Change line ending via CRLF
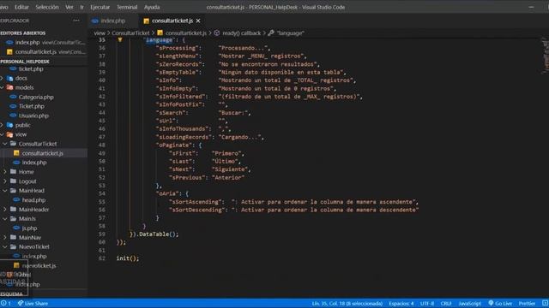 [x=446, y=304]
